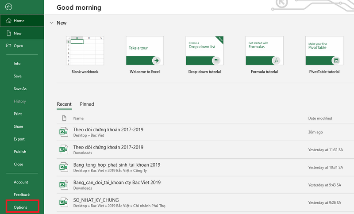
Task: Switch to the Pinned tab
Action: point(87,104)
